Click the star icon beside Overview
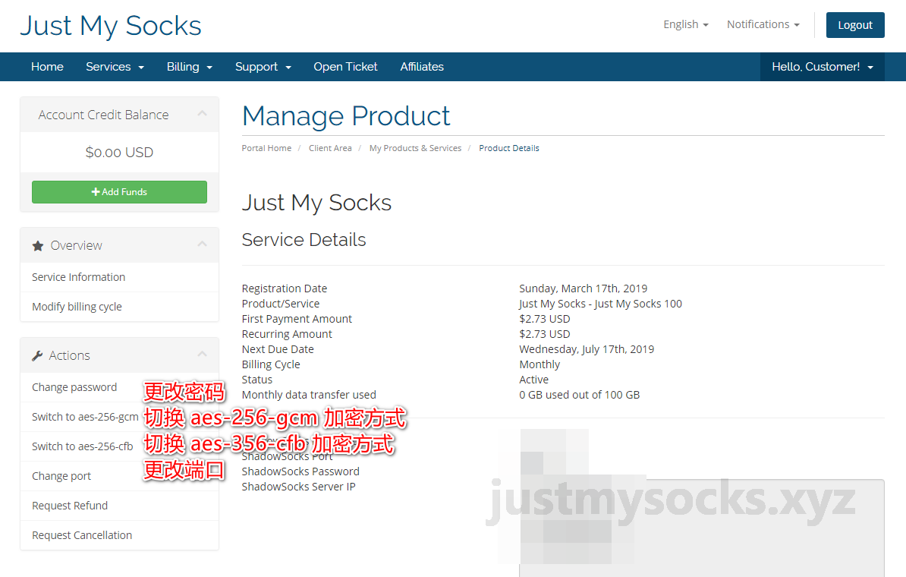 (38, 246)
